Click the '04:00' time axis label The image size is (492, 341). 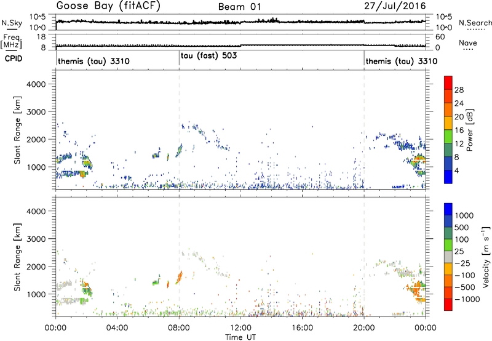[x=117, y=328]
